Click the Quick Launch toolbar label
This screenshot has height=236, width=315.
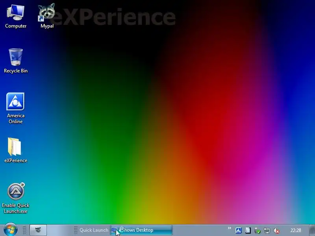tap(94, 230)
